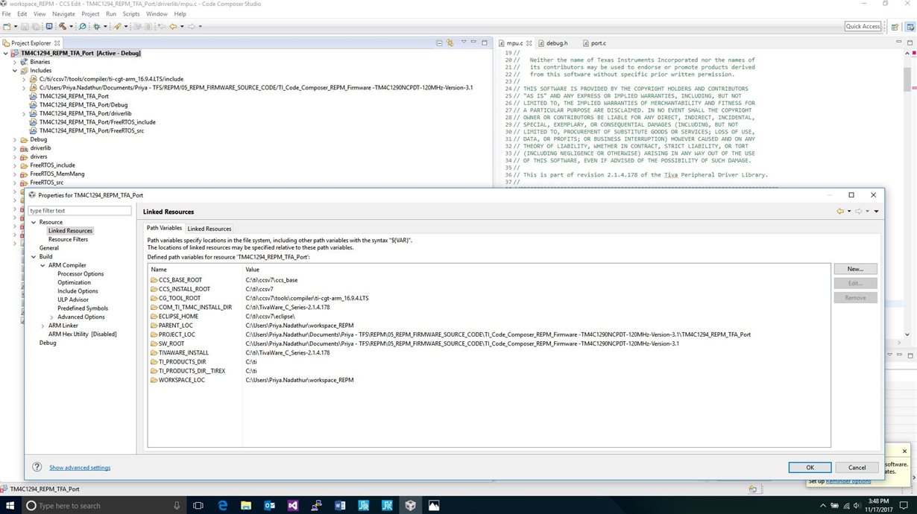Collapse the Build tree node
Screen dimensions: 917x514
point(34,256)
